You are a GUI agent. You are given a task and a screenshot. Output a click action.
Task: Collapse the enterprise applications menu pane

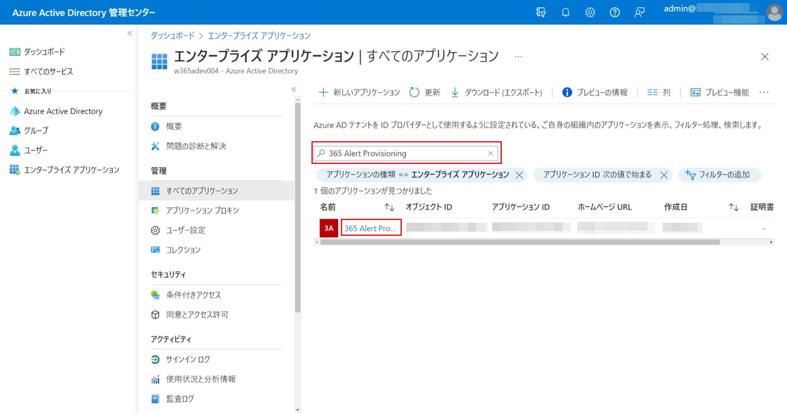tap(294, 89)
